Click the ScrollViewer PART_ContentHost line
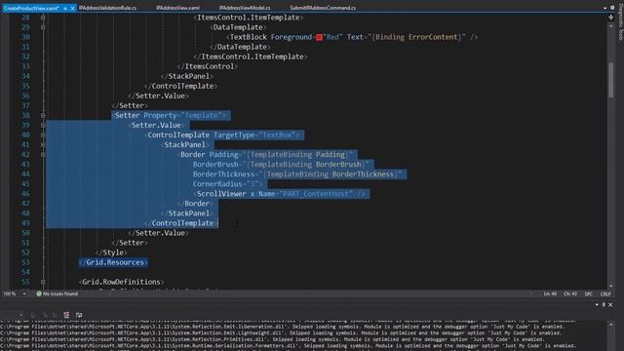Image resolution: width=624 pixels, height=351 pixels. (x=281, y=194)
